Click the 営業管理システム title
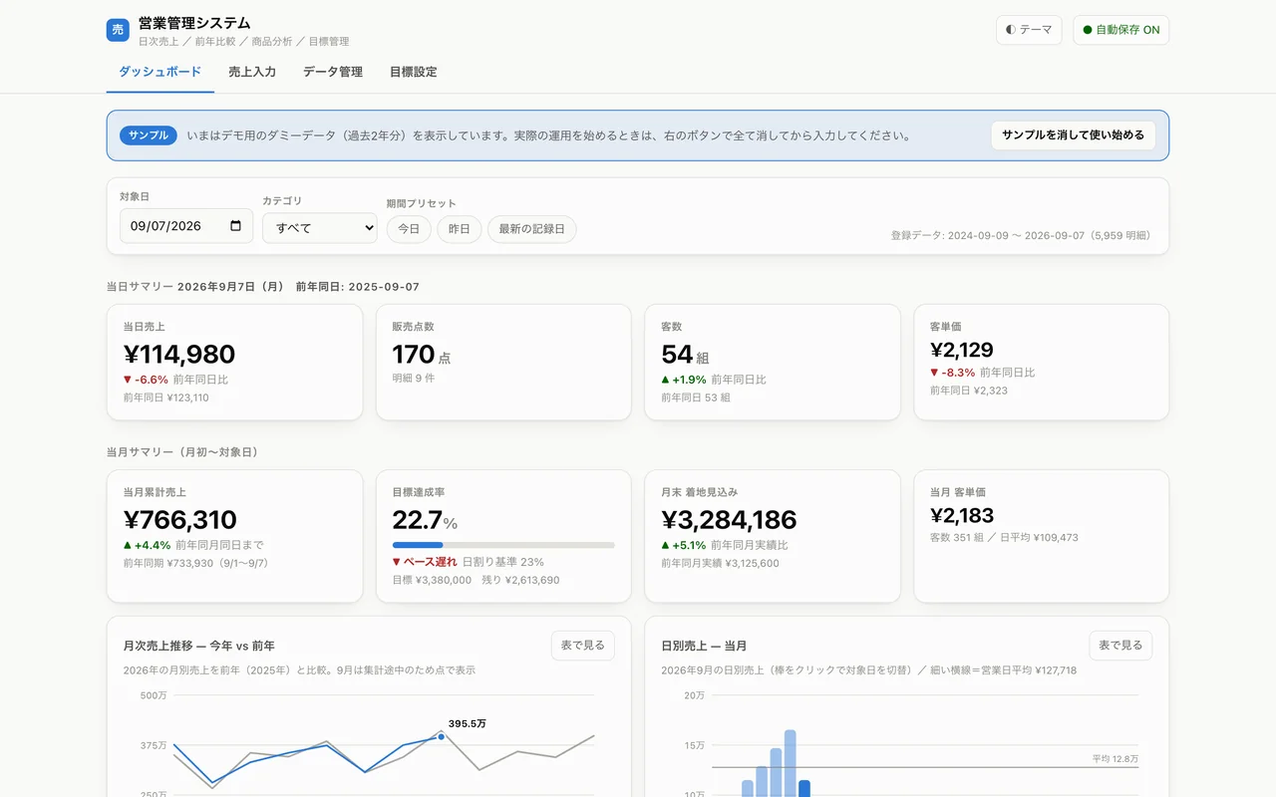Viewport: 1276px width, 797px height. pos(194,23)
